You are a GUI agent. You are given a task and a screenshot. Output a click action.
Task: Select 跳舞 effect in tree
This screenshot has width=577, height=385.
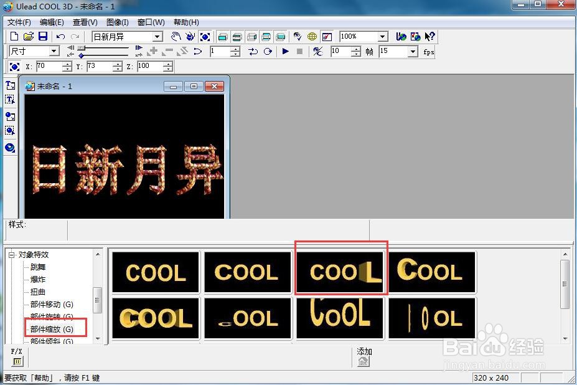click(38, 267)
